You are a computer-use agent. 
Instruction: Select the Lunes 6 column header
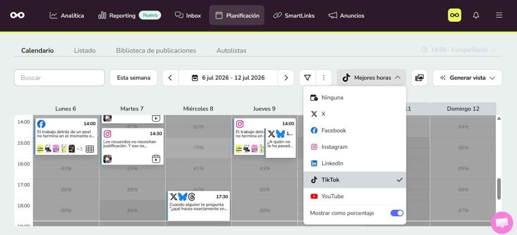point(66,108)
